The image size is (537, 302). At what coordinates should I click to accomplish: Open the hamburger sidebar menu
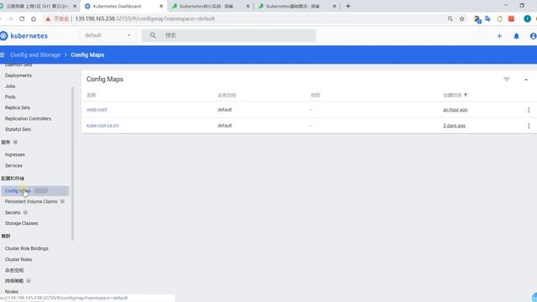[2, 55]
